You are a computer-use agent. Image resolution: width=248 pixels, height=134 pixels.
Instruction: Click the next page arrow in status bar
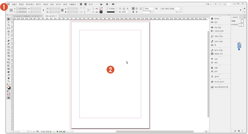[31, 132]
